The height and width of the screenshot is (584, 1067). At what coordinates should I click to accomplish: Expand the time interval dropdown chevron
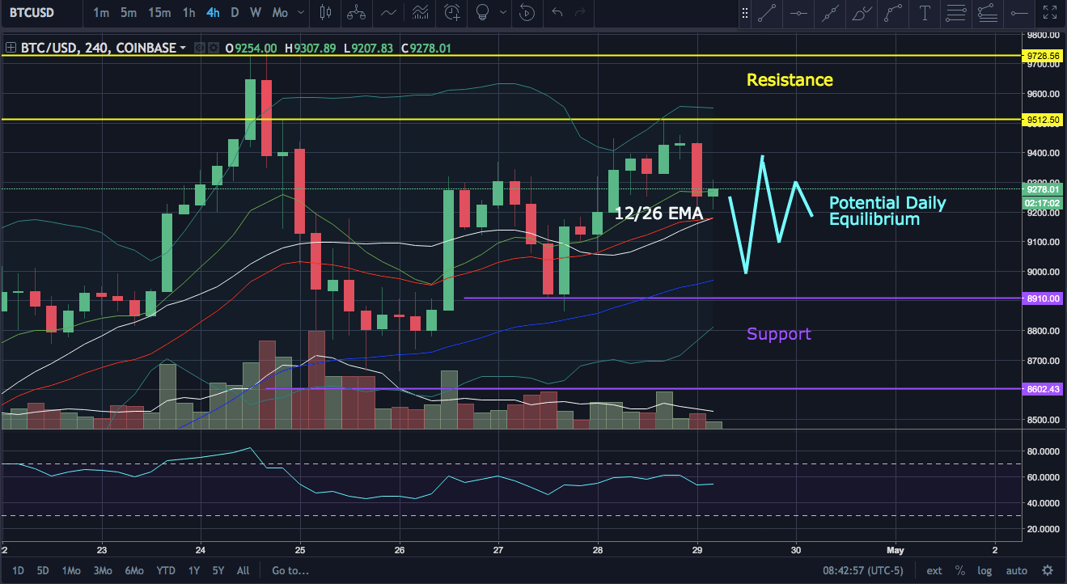click(301, 12)
